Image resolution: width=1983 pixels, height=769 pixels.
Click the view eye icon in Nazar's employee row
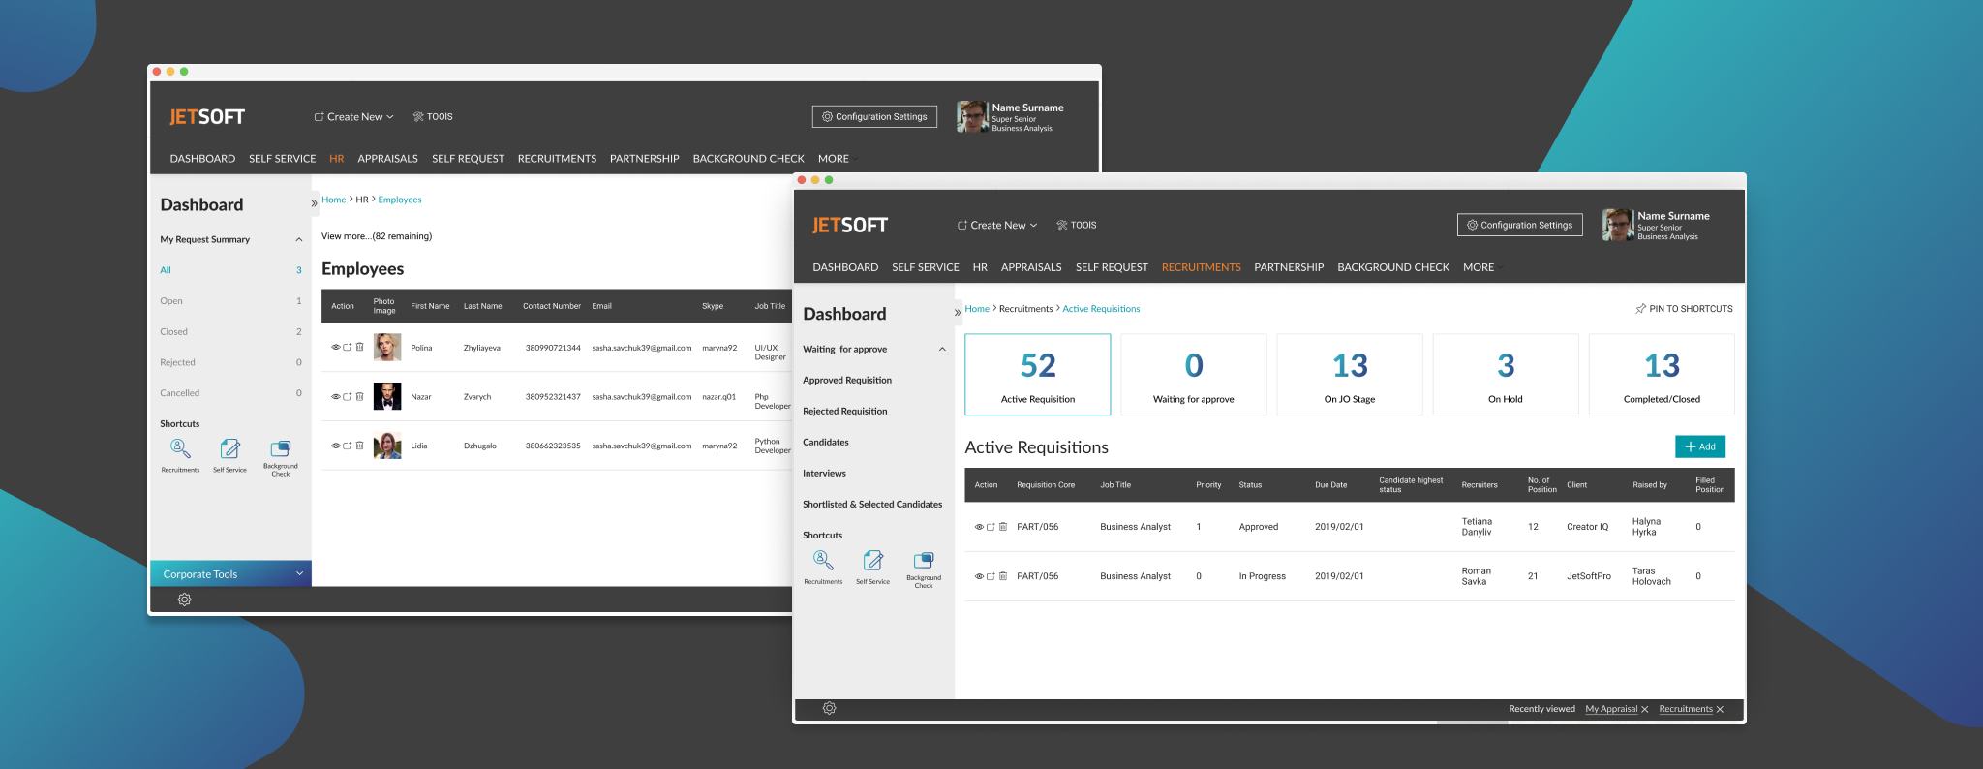[x=335, y=396]
